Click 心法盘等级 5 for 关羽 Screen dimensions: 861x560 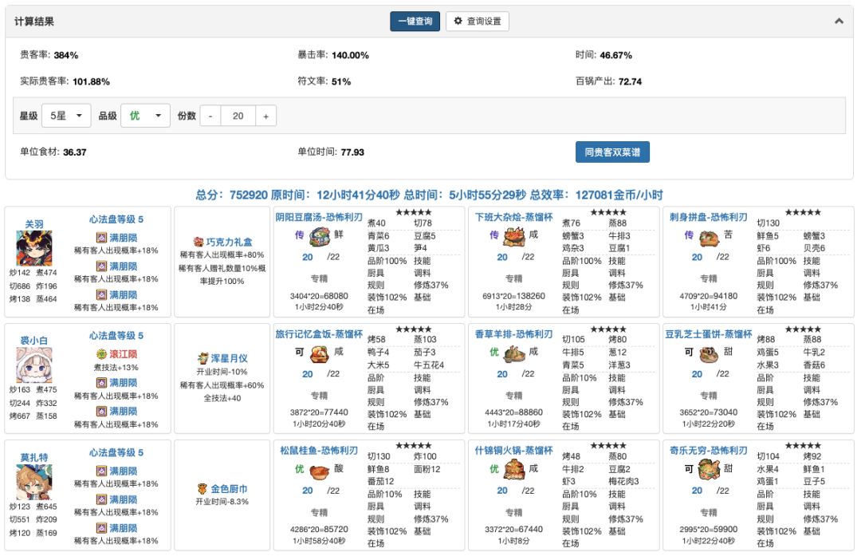[x=116, y=219]
